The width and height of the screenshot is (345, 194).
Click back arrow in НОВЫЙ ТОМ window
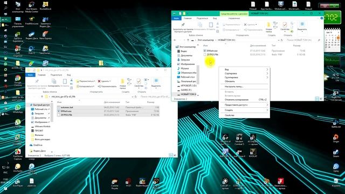tap(175, 40)
